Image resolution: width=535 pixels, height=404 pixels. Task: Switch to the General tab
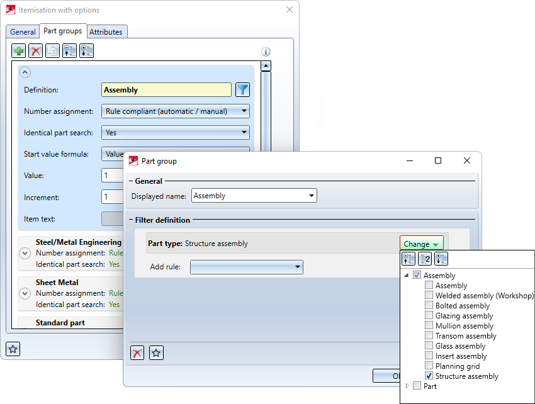[23, 31]
